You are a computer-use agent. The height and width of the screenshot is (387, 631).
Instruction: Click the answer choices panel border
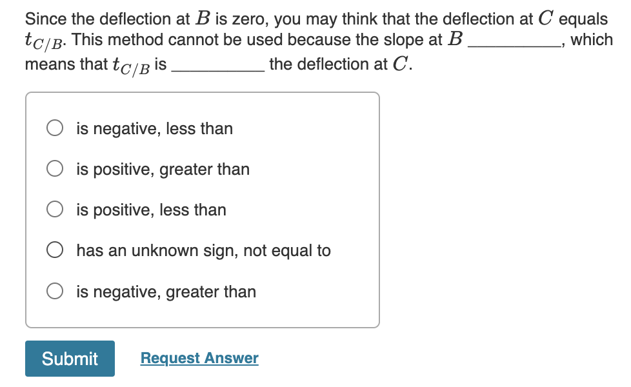click(x=203, y=93)
